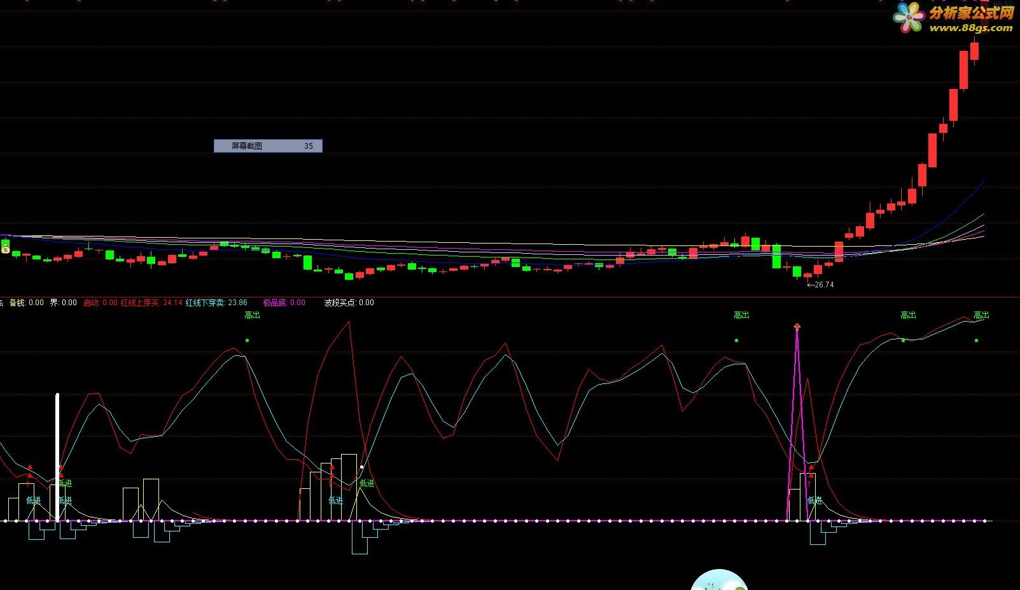This screenshot has height=590, width=1020.
Task: Click the 低进 label beneath the magenta spike
Action: (814, 501)
